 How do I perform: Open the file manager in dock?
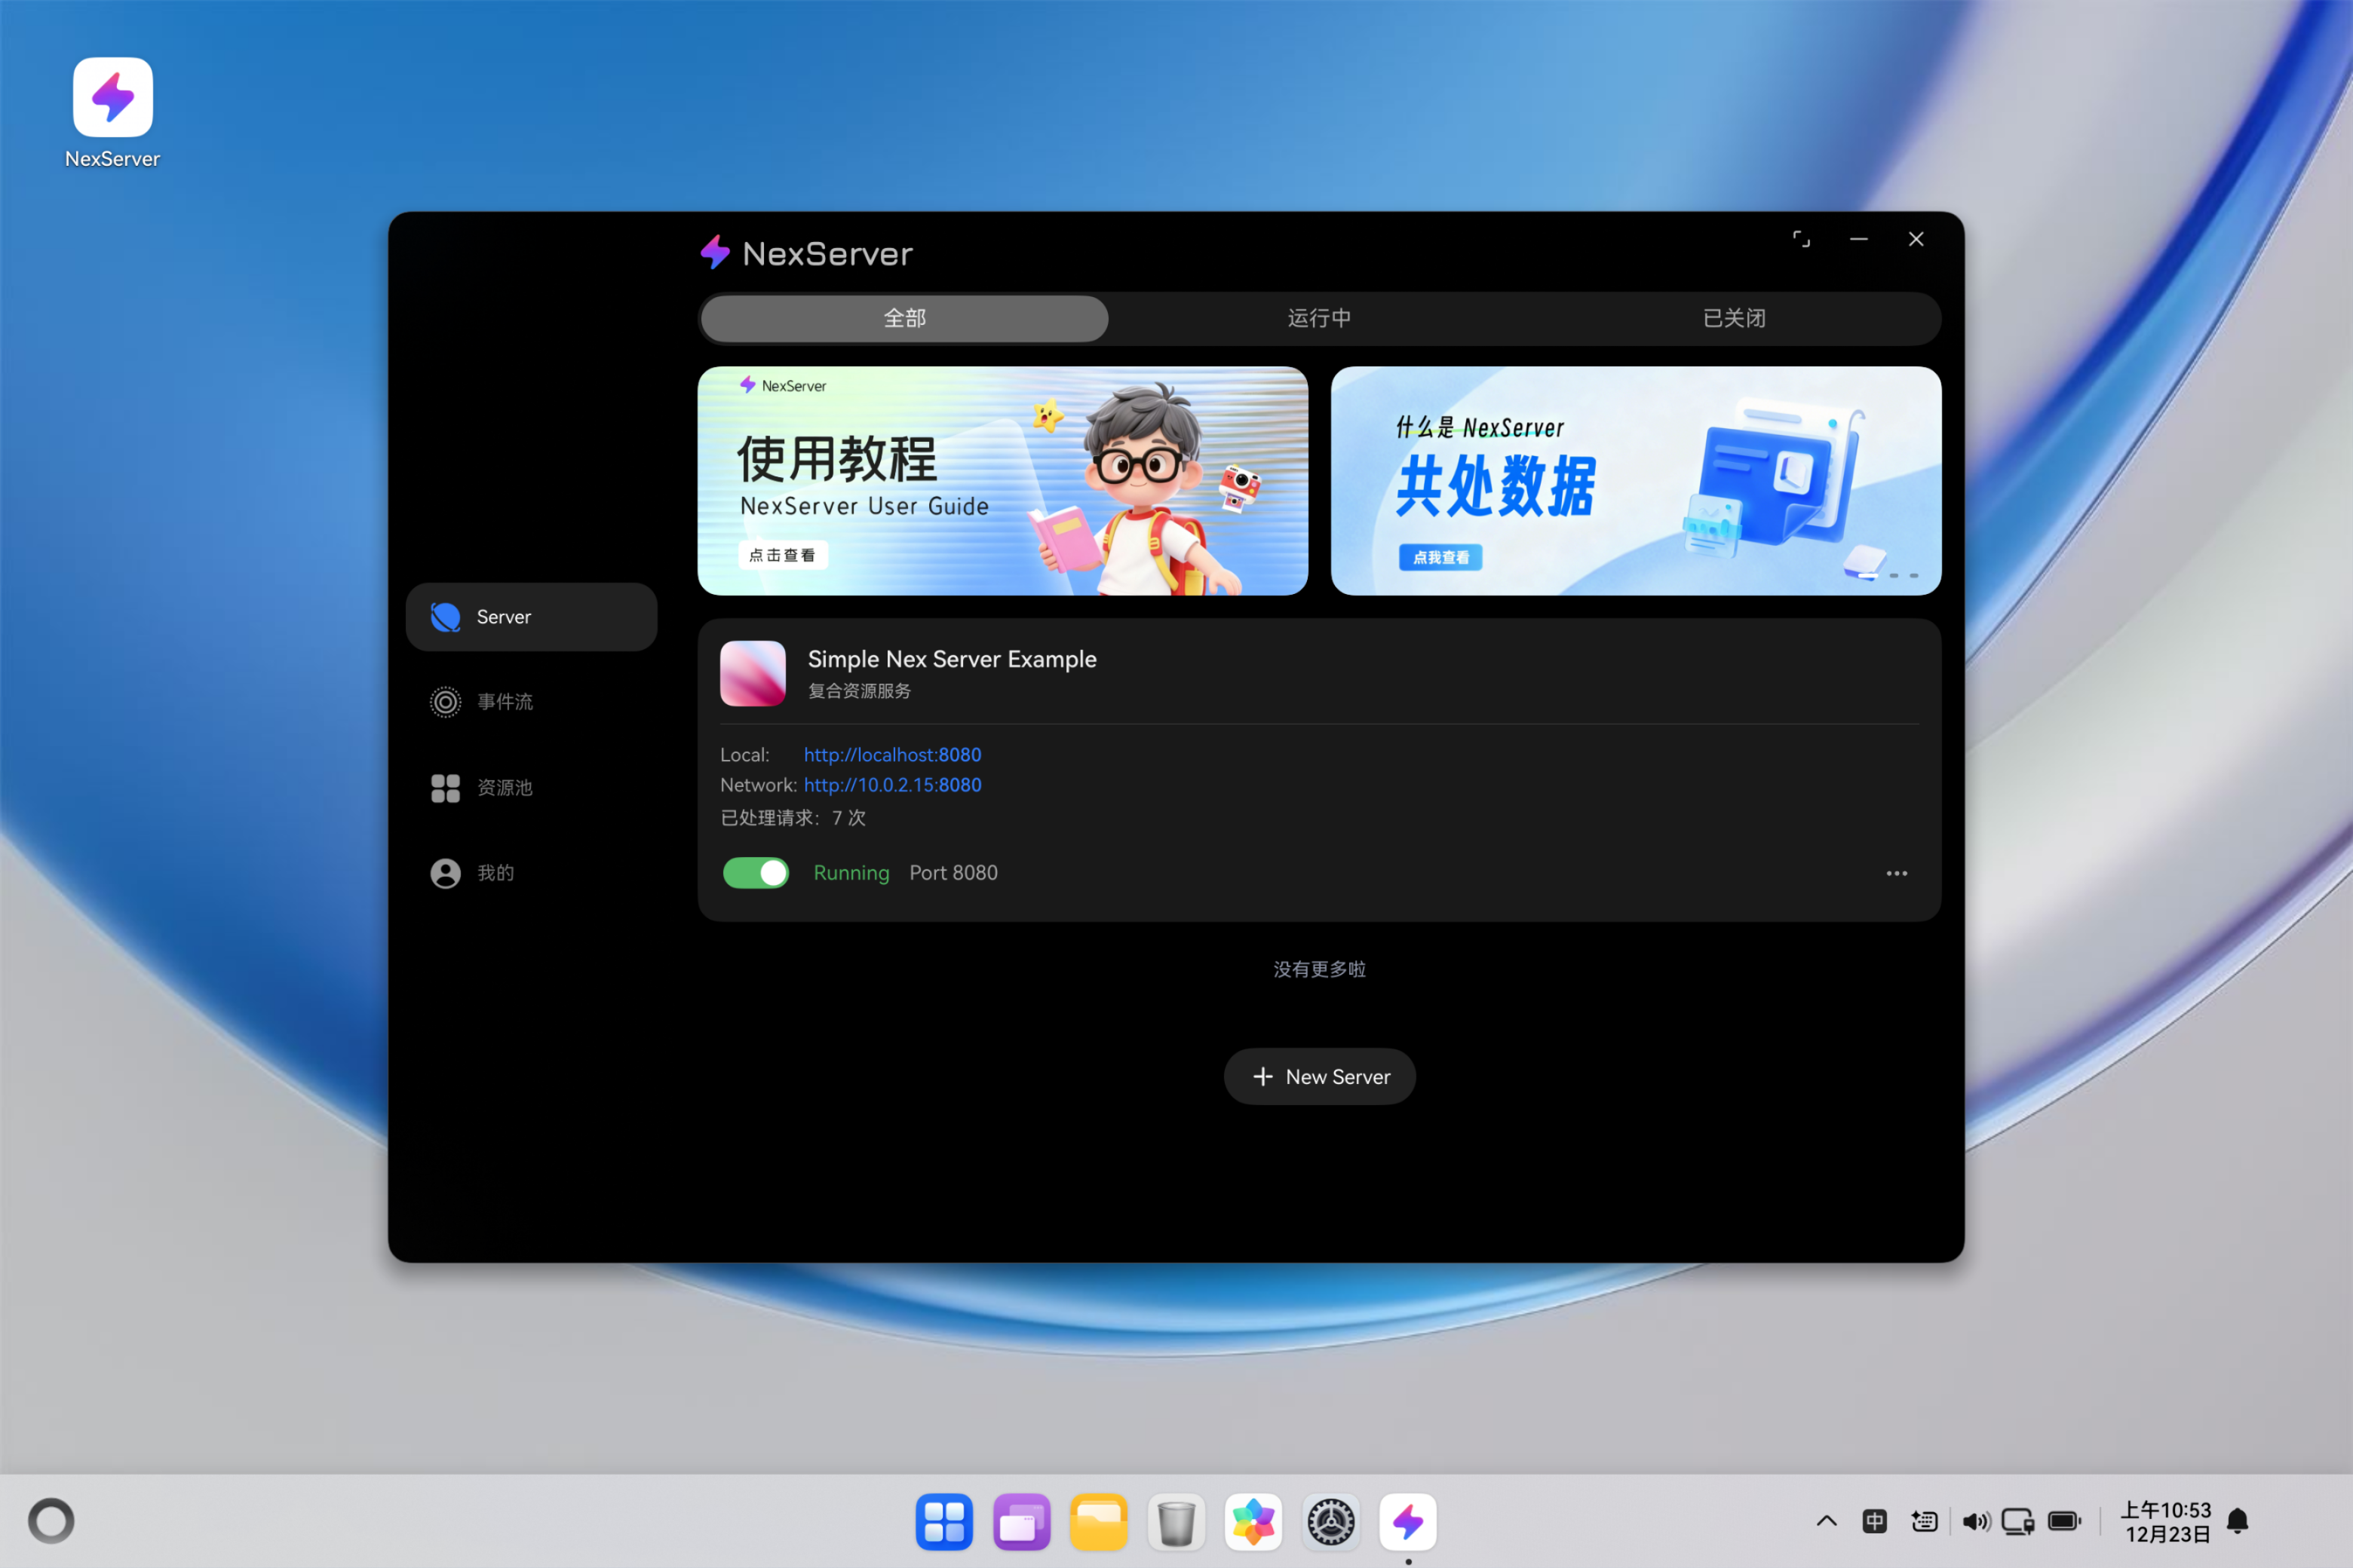click(x=1099, y=1522)
